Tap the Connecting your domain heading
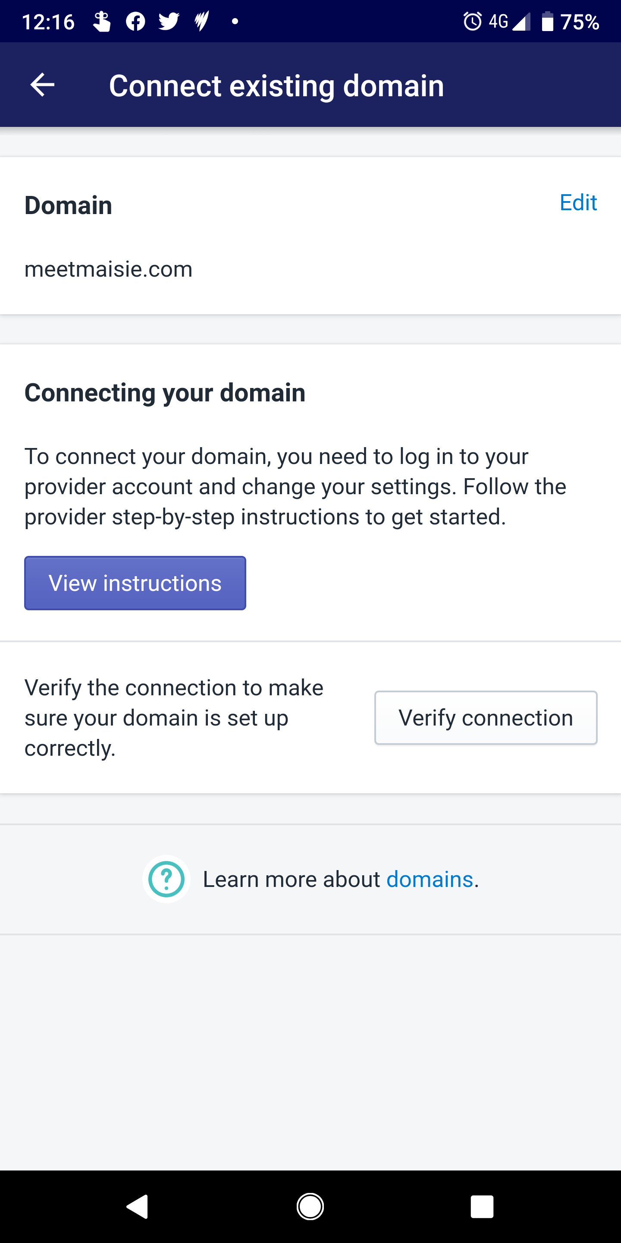621x1243 pixels. [x=165, y=392]
